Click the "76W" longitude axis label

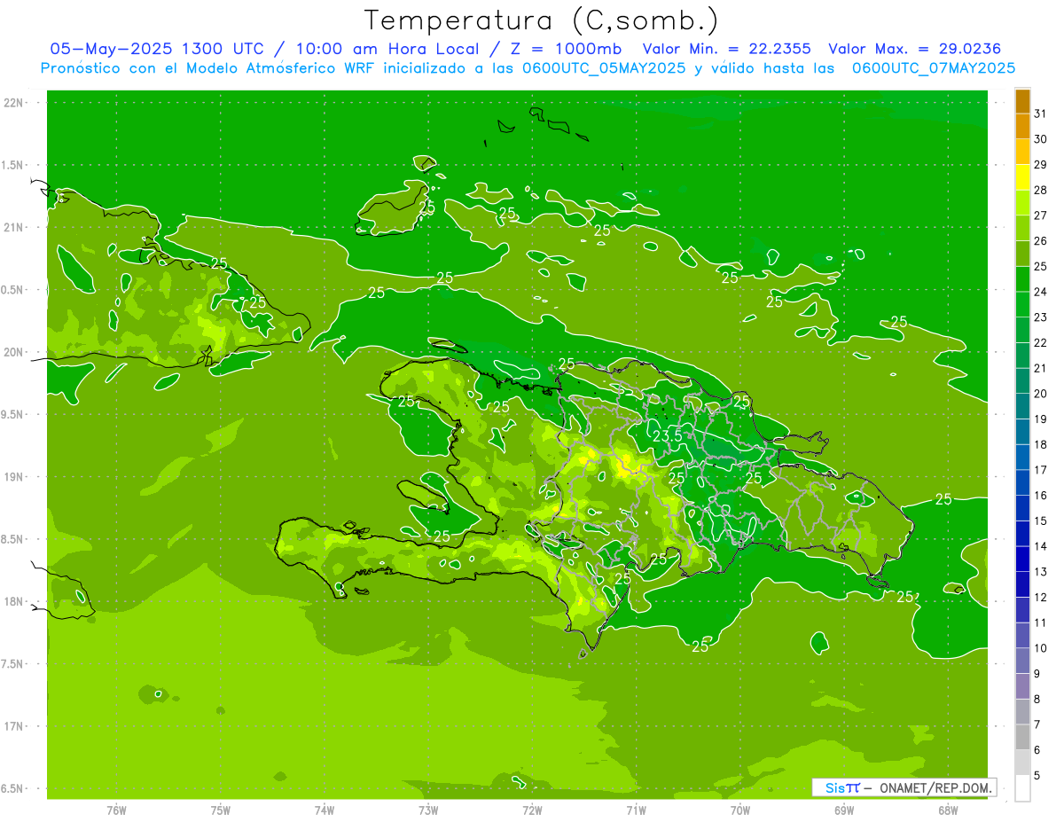tap(116, 810)
